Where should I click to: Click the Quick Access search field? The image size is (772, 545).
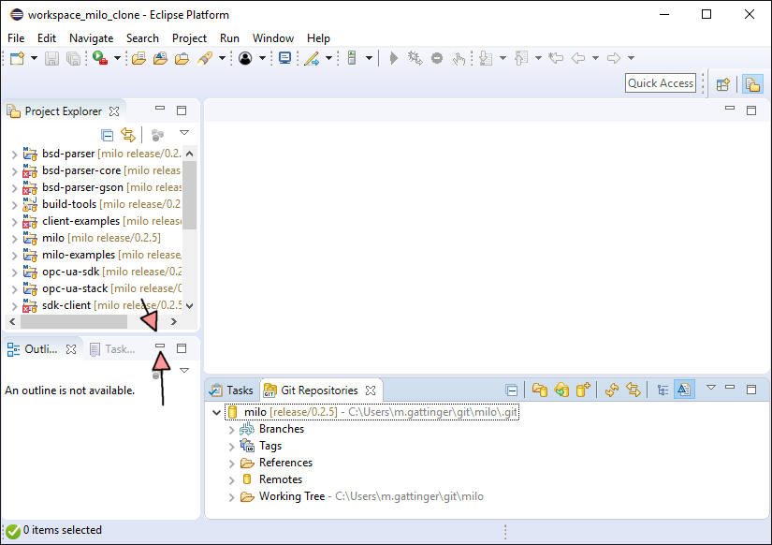click(660, 83)
